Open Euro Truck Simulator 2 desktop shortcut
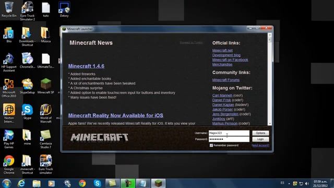334x188 pixels. click(x=27, y=11)
